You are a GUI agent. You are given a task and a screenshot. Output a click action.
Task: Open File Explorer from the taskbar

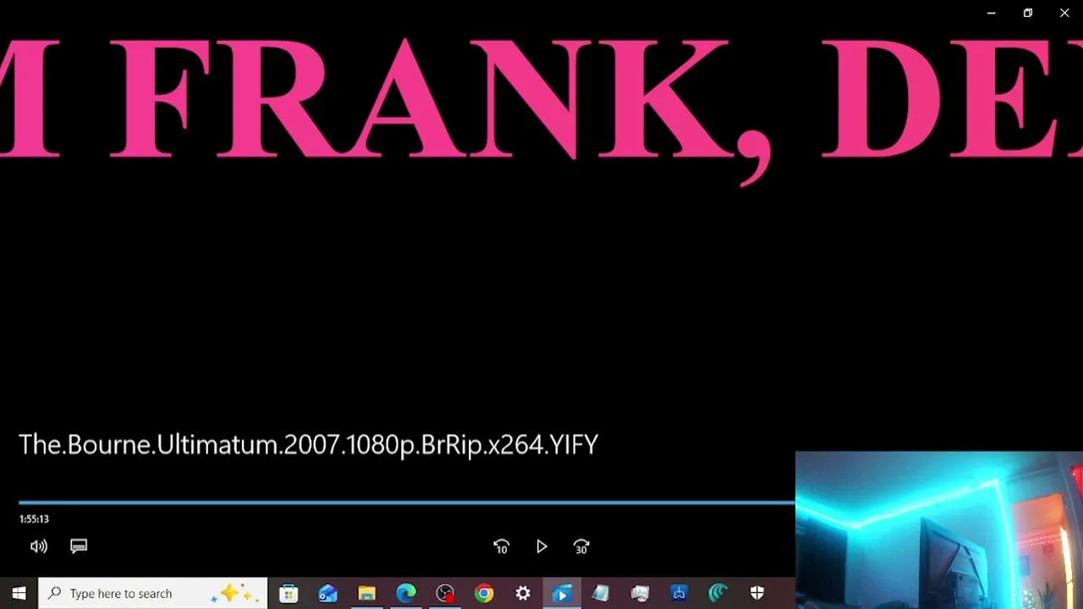pos(366,594)
